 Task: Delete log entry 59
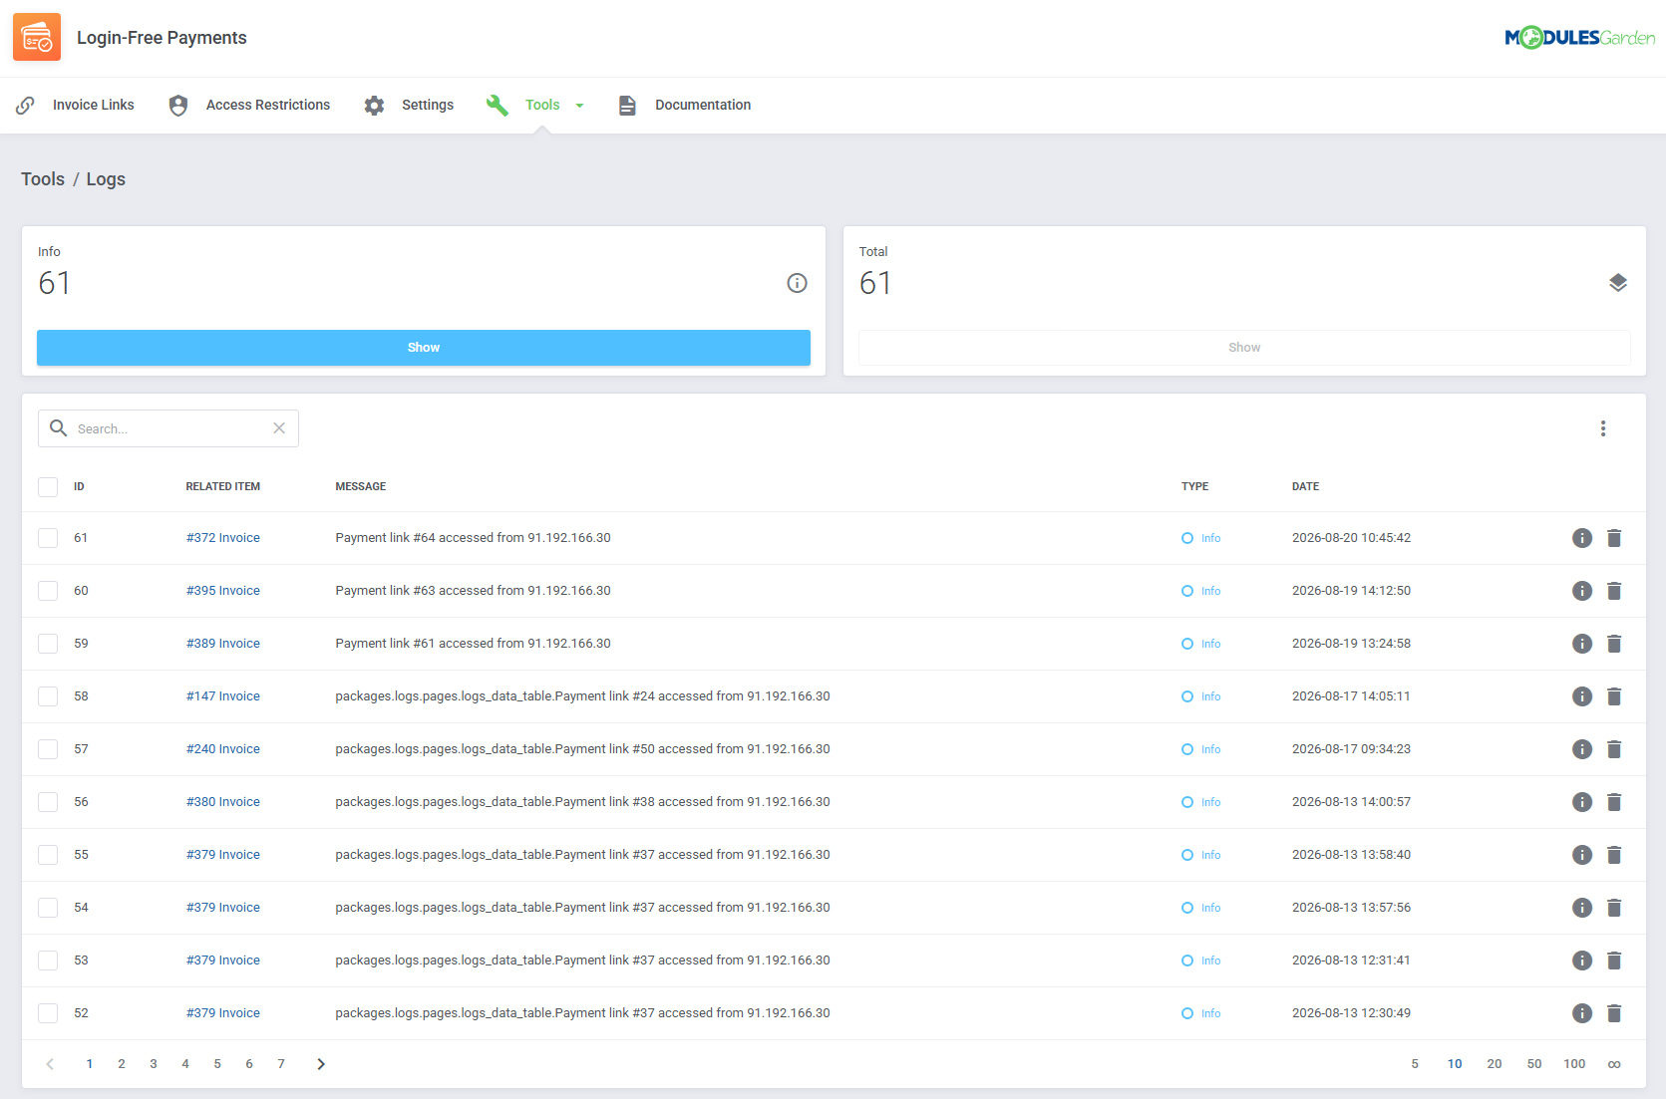tap(1614, 644)
